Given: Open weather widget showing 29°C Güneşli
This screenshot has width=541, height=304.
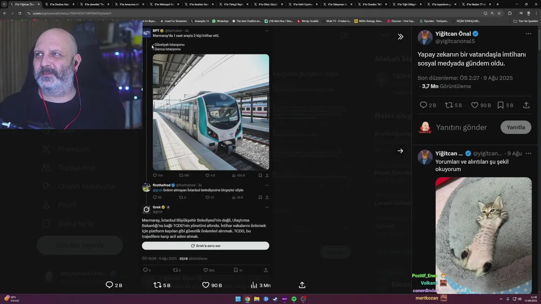Looking at the screenshot, I should pos(11,299).
